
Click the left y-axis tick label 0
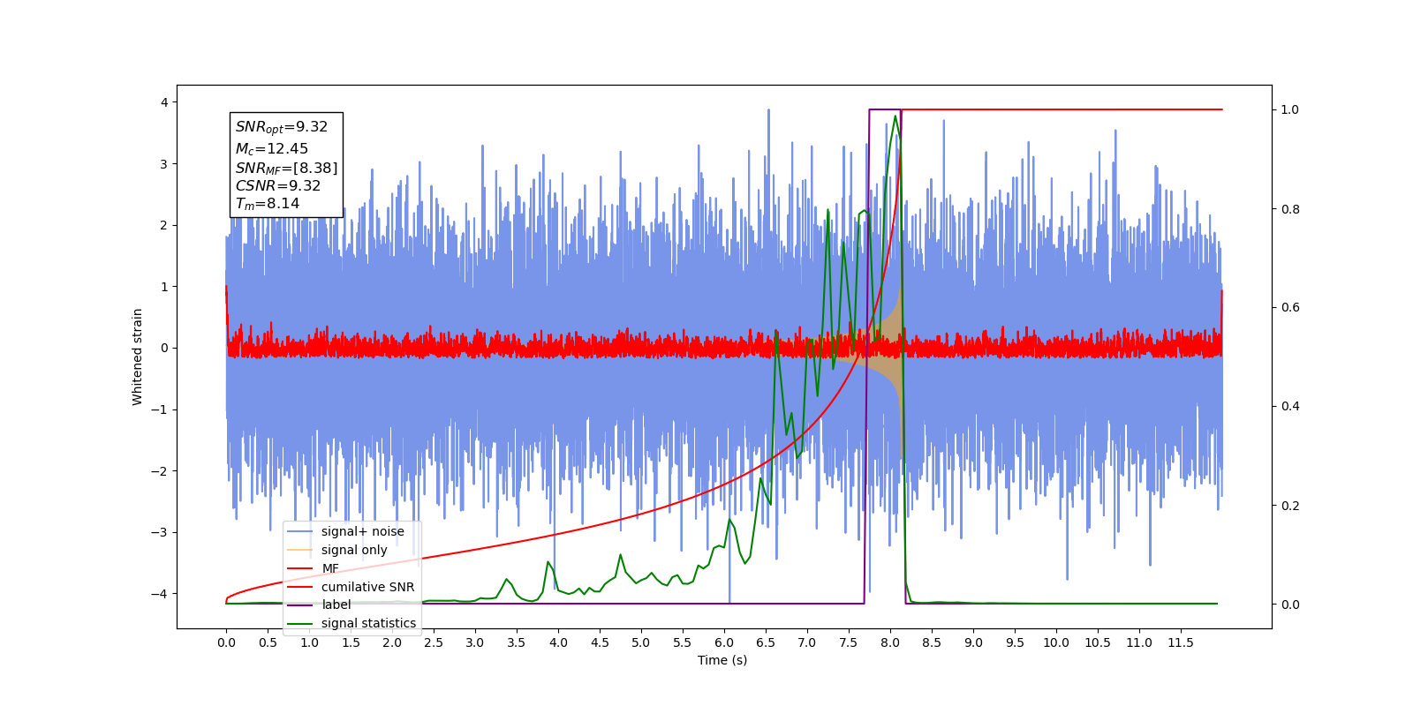tap(163, 348)
